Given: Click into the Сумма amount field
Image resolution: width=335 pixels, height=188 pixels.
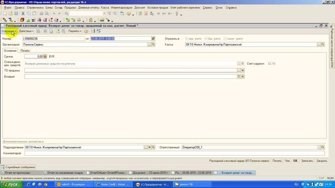Looking at the screenshot, I should pos(34,56).
